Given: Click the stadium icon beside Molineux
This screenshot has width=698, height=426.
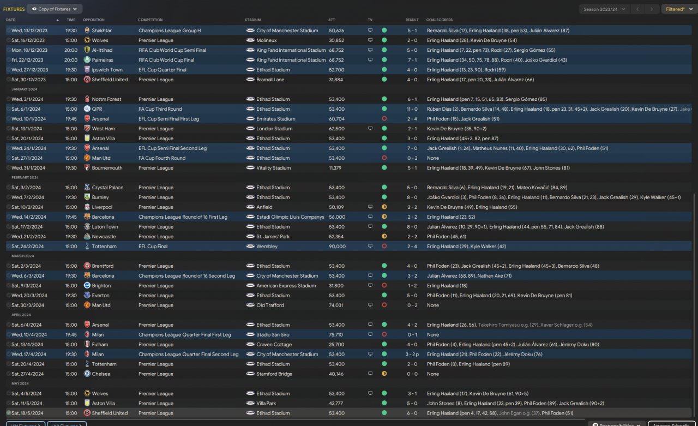Looking at the screenshot, I should (250, 40).
